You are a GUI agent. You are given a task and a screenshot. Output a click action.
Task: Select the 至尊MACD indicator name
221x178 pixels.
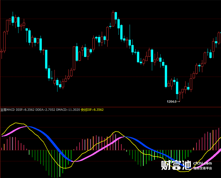click(x=8, y=110)
